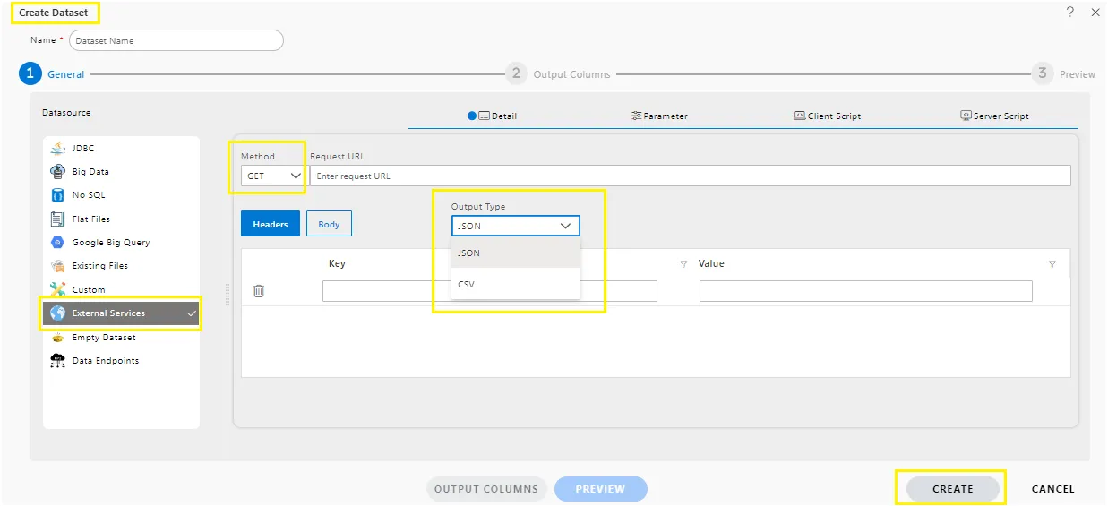Switch to the Parameter tab

[659, 116]
